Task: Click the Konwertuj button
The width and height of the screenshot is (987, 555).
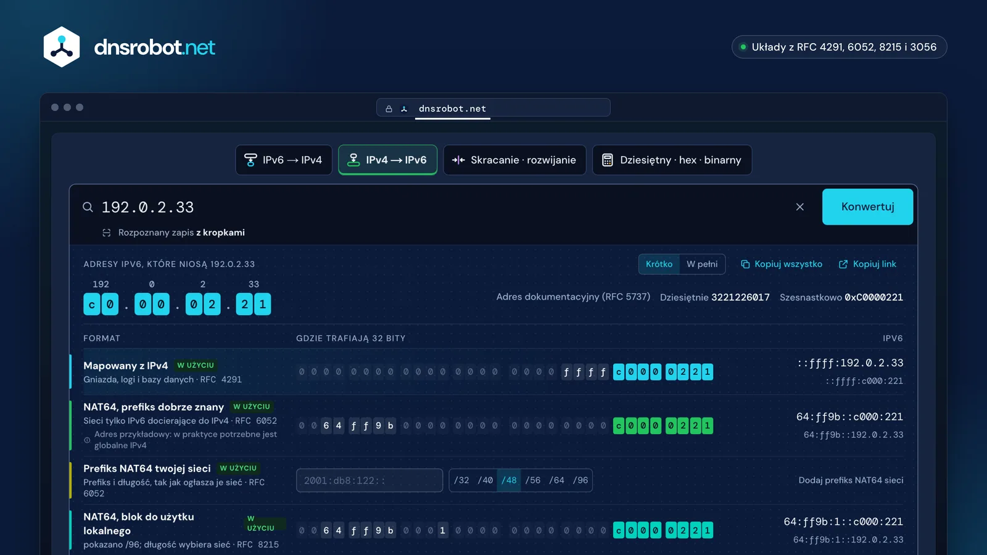Action: [x=867, y=207]
